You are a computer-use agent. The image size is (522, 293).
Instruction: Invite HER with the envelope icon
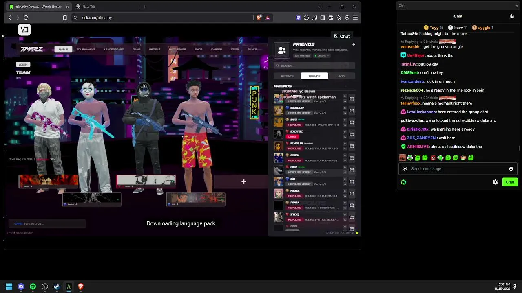(352, 170)
